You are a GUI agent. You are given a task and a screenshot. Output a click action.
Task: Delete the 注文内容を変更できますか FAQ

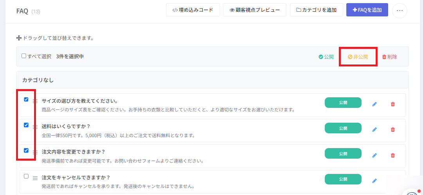393,155
